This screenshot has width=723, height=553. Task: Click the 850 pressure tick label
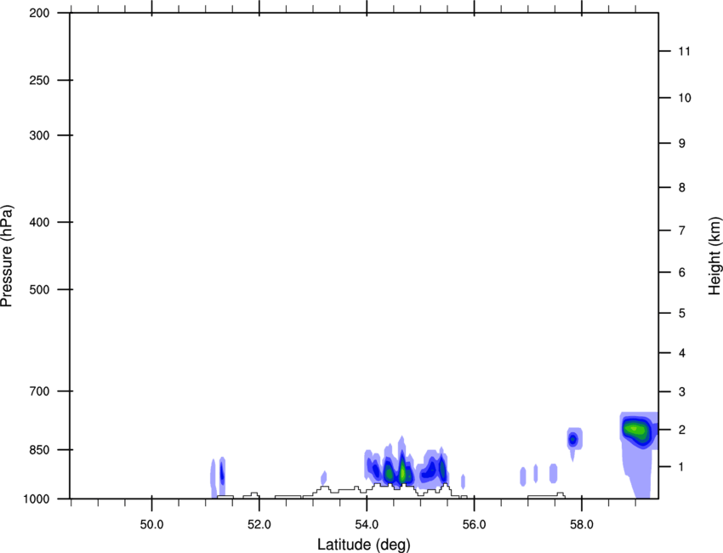(39, 449)
